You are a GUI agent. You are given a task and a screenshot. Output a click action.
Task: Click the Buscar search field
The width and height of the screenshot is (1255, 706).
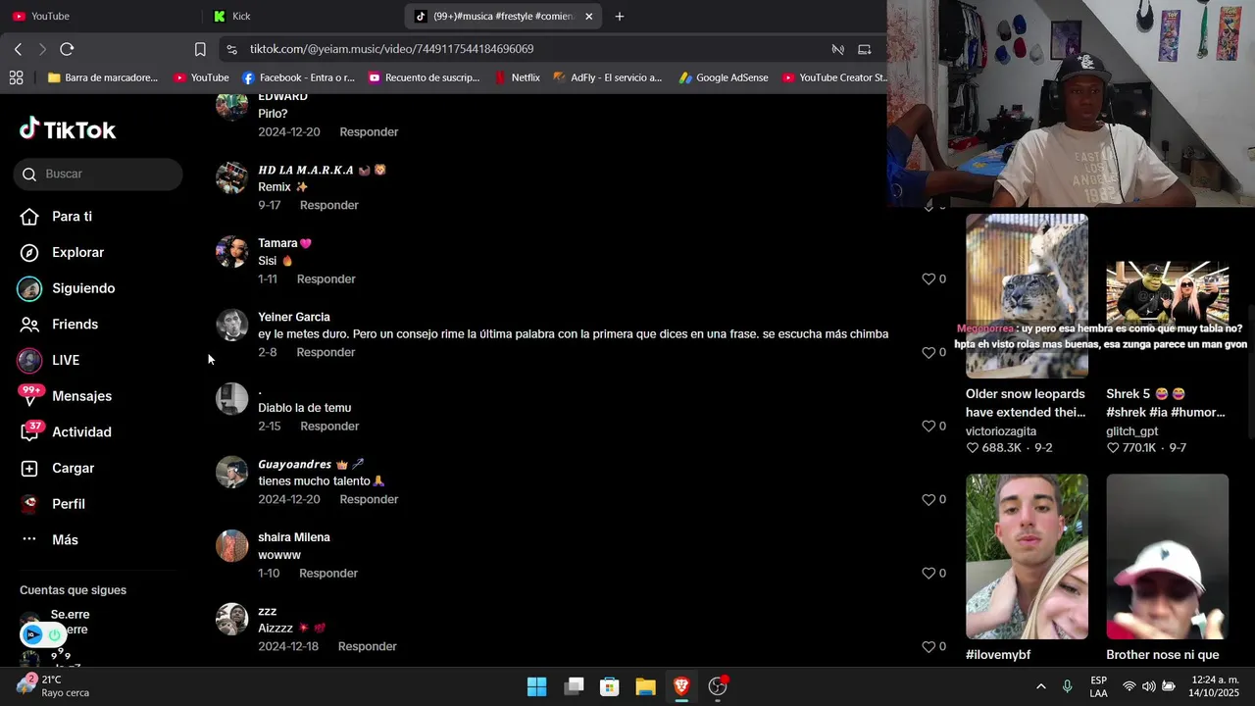pyautogui.click(x=98, y=174)
